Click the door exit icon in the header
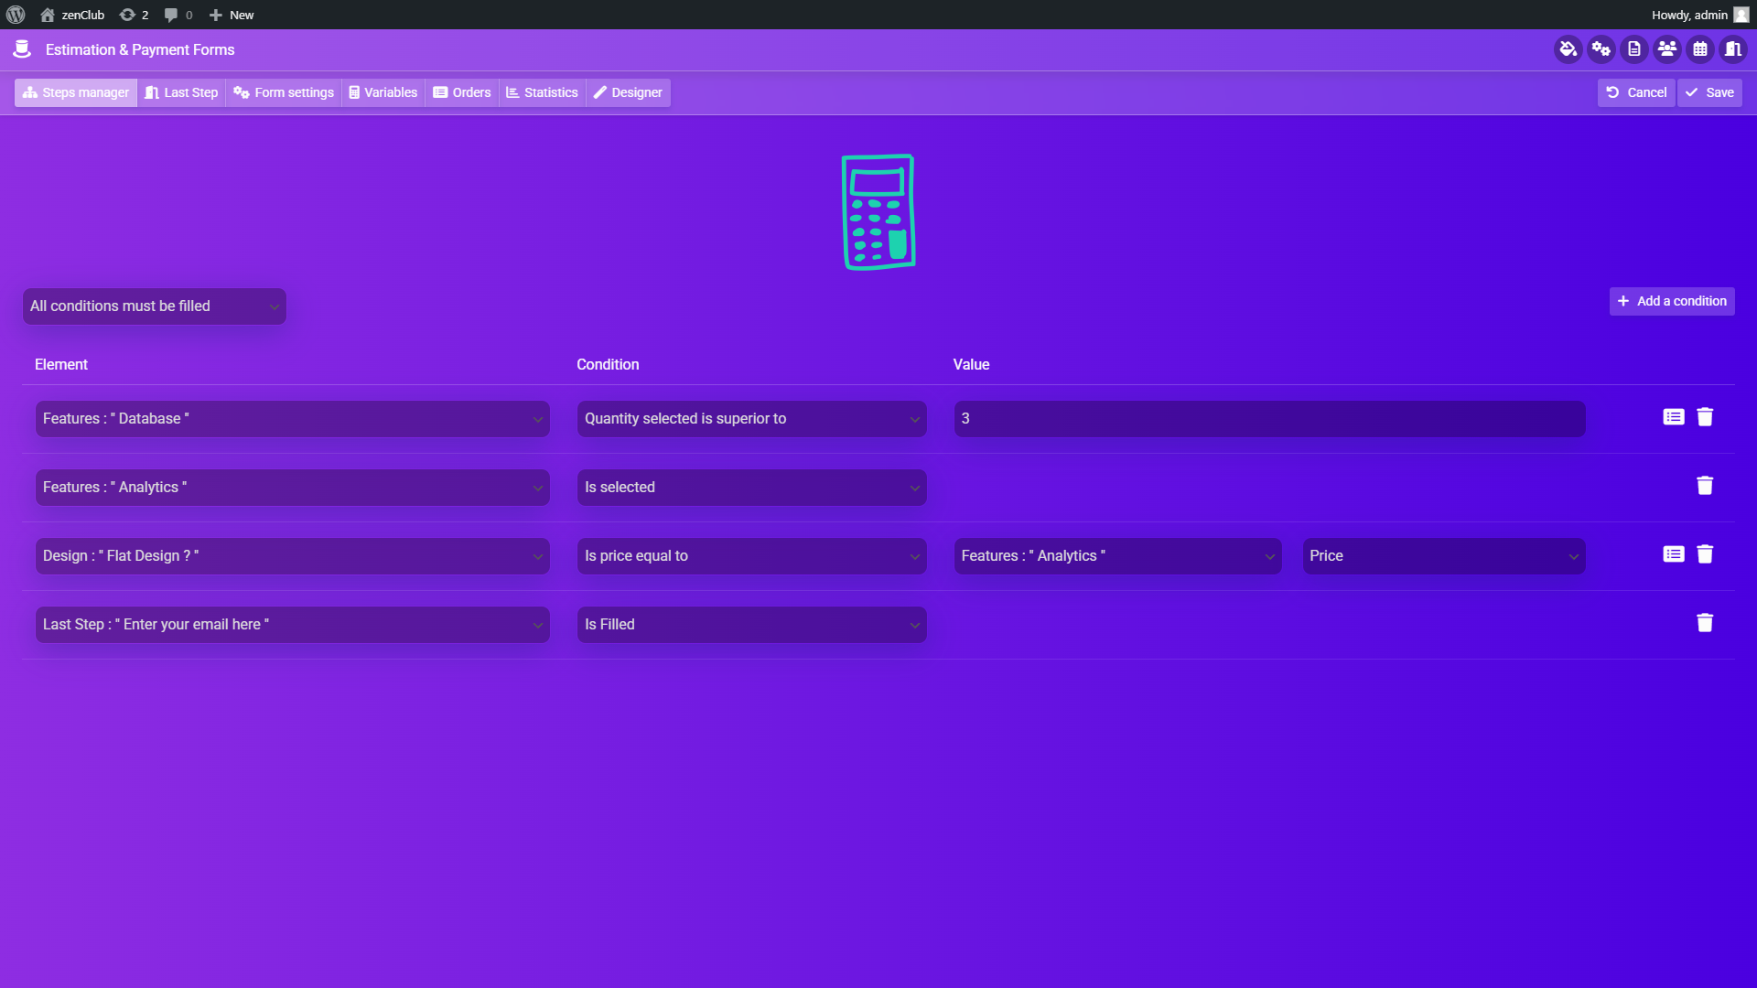 coord(1733,49)
